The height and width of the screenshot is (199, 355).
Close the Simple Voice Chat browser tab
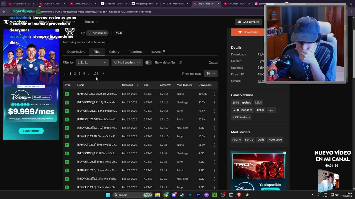218,4
